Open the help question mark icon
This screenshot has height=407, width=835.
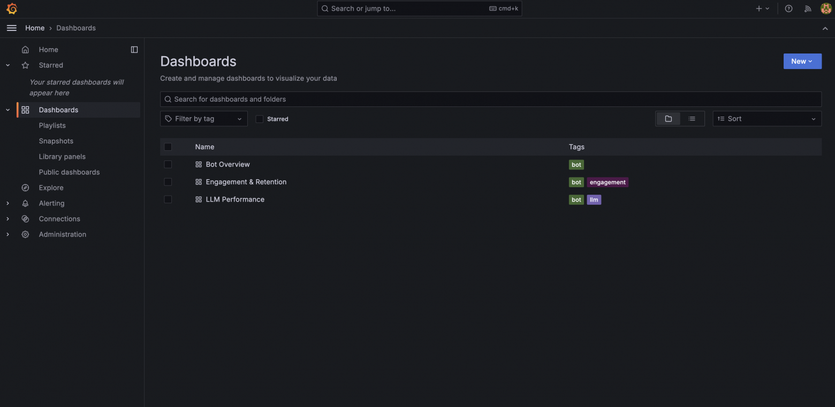tap(788, 9)
